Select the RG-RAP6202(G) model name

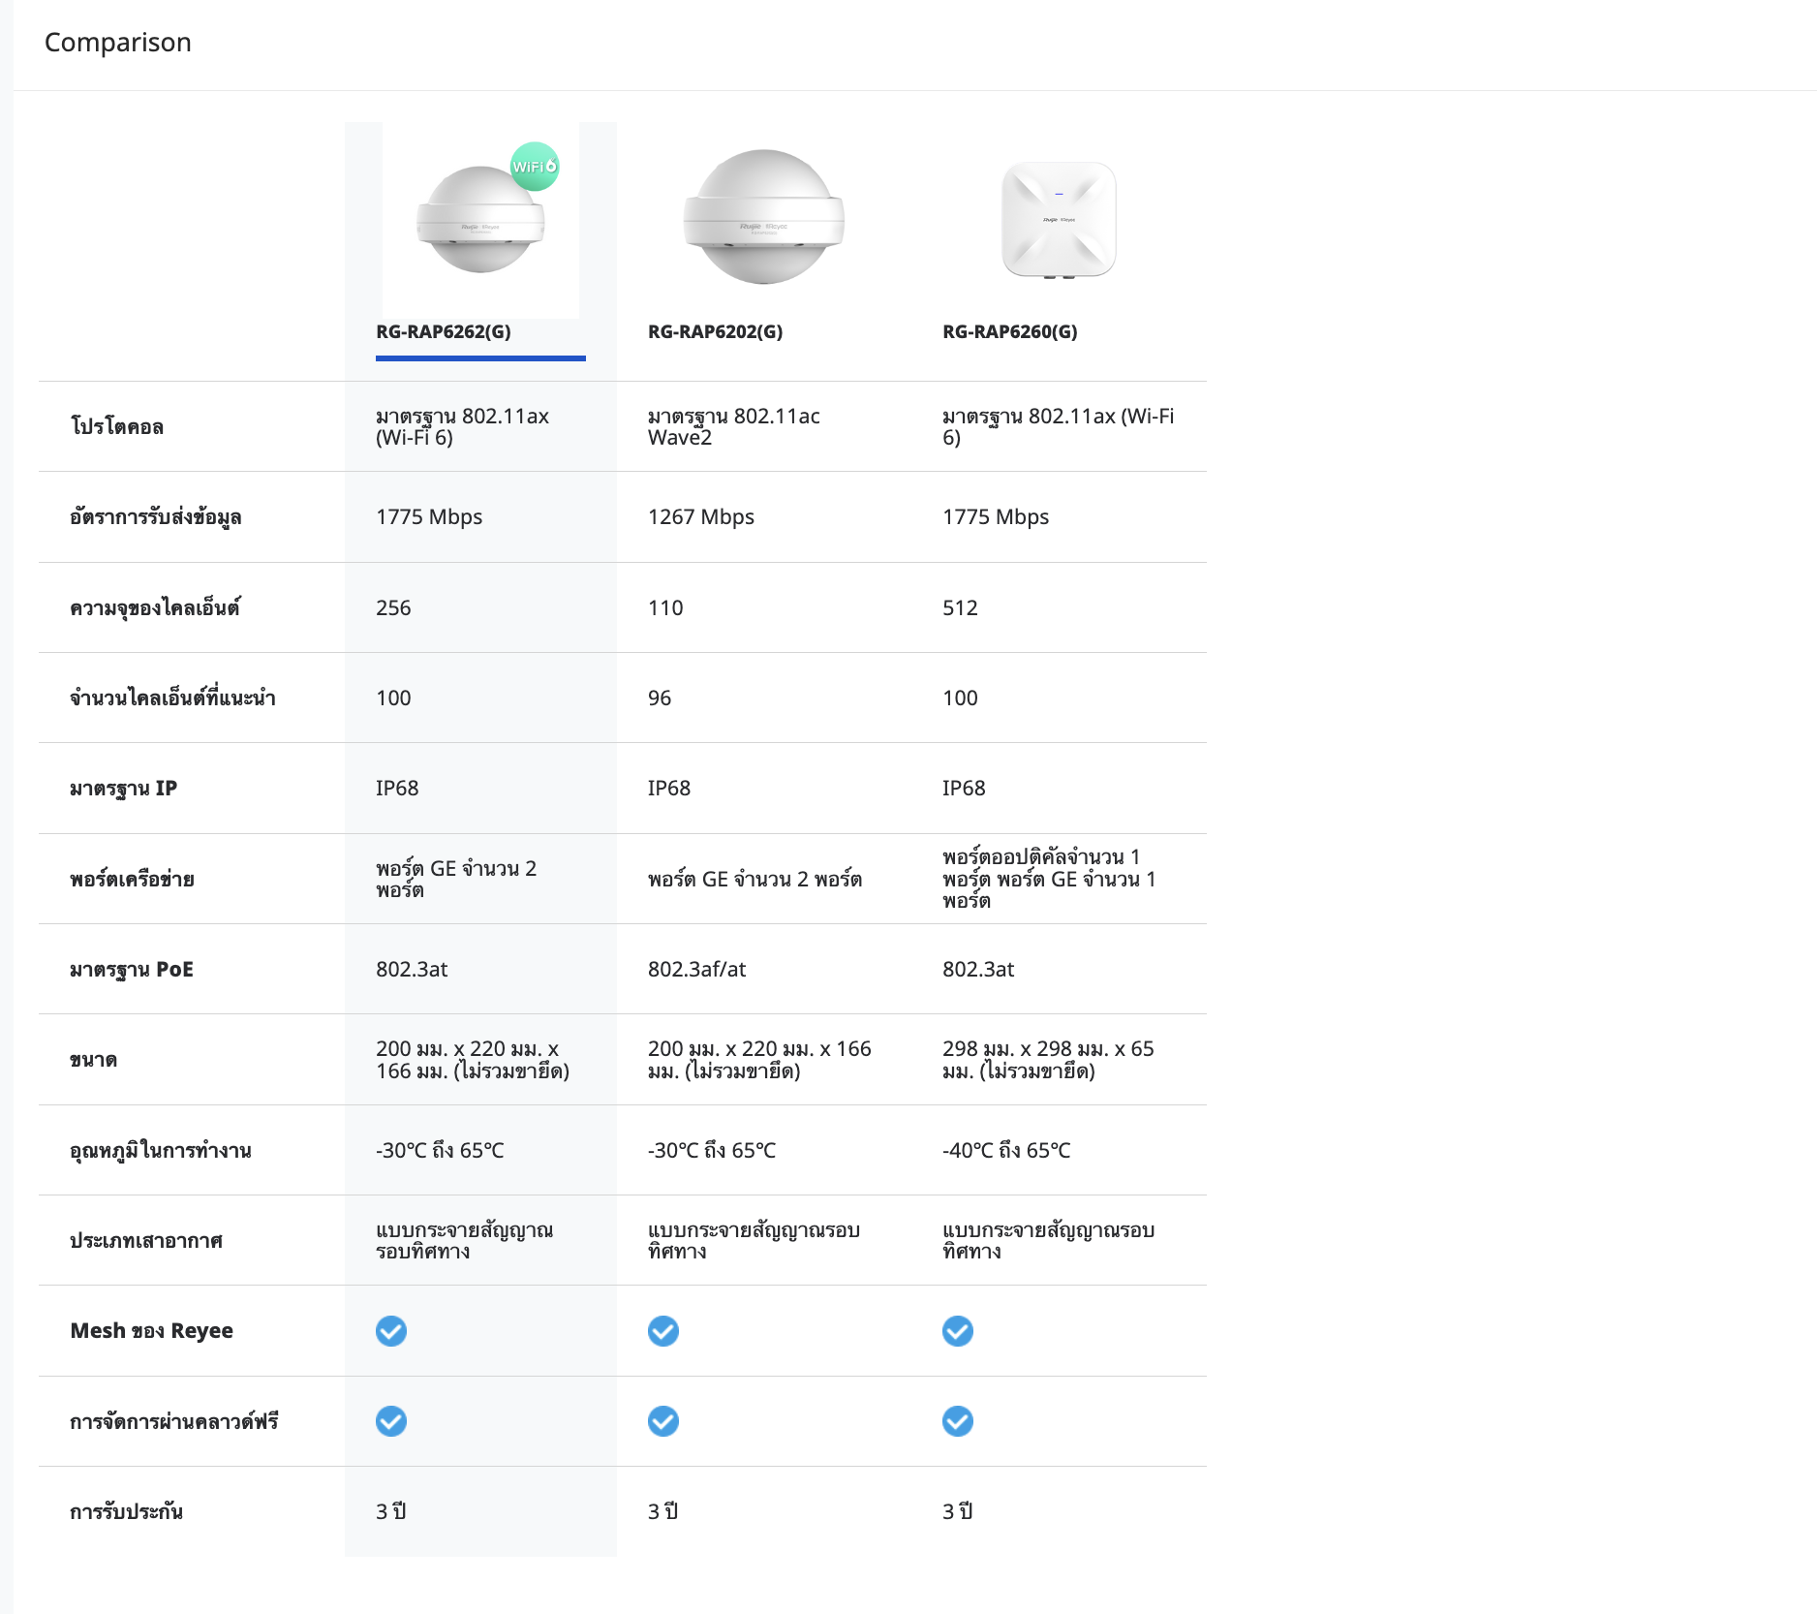(715, 331)
